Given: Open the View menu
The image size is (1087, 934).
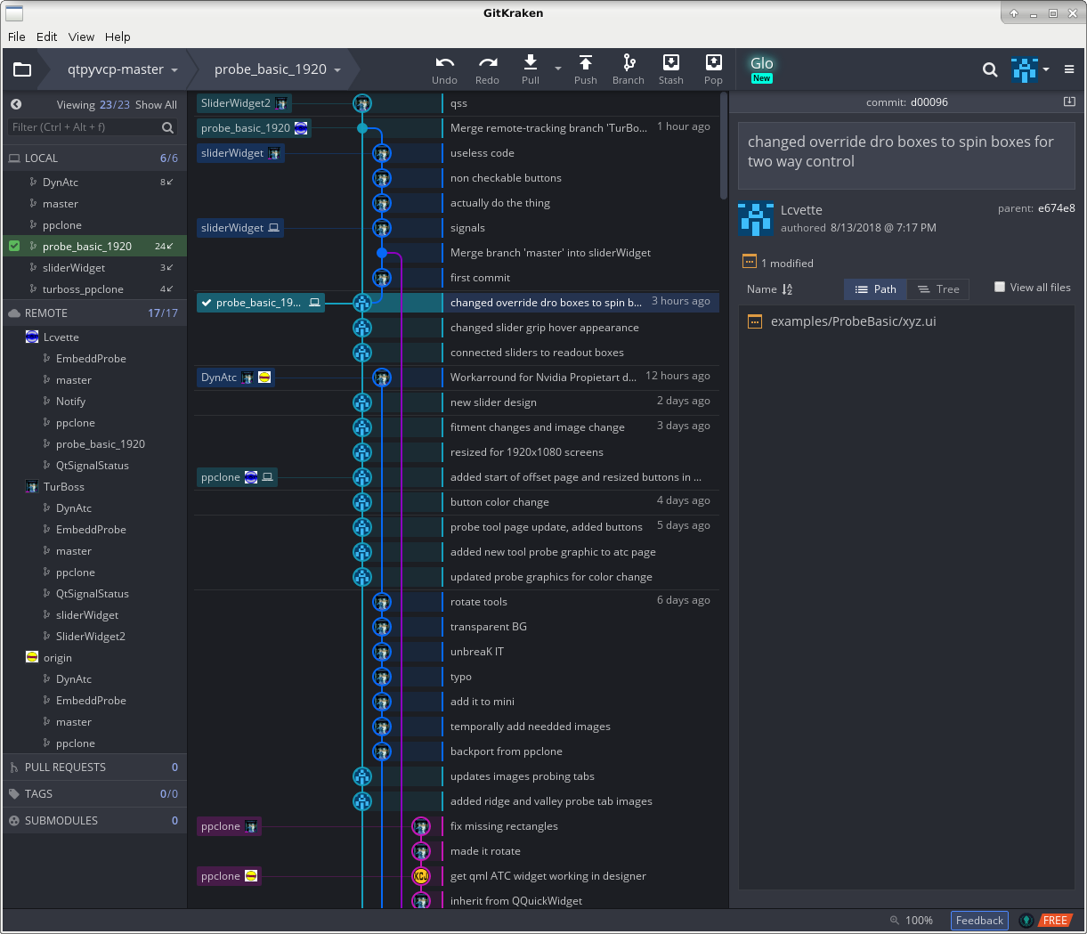Looking at the screenshot, I should [81, 37].
